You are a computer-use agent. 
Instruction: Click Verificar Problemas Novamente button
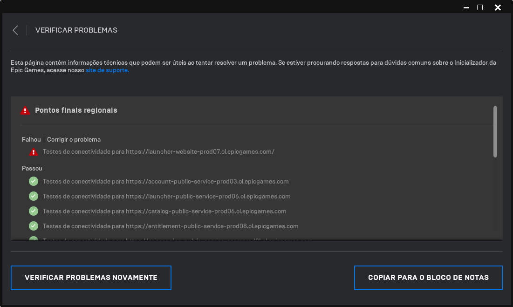(x=91, y=278)
